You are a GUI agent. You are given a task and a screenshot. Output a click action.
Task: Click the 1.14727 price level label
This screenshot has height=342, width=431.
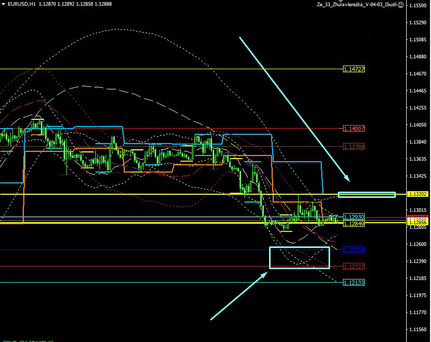tap(354, 69)
